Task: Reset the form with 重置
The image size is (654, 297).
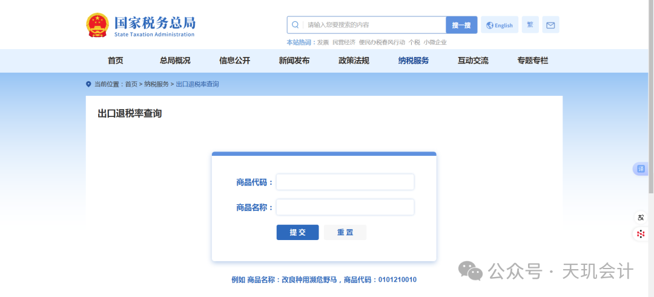Action: [345, 232]
